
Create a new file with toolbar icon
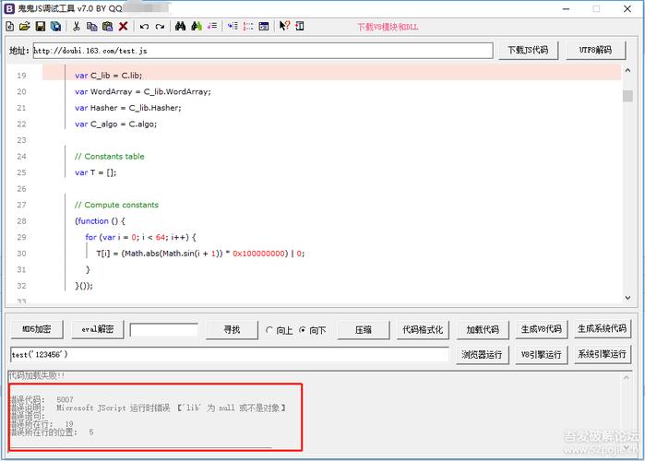coord(10,27)
